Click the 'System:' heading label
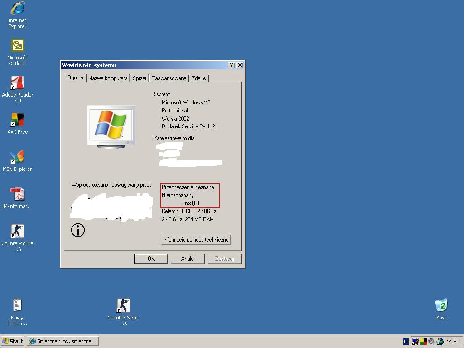The height and width of the screenshot is (348, 464). [162, 94]
